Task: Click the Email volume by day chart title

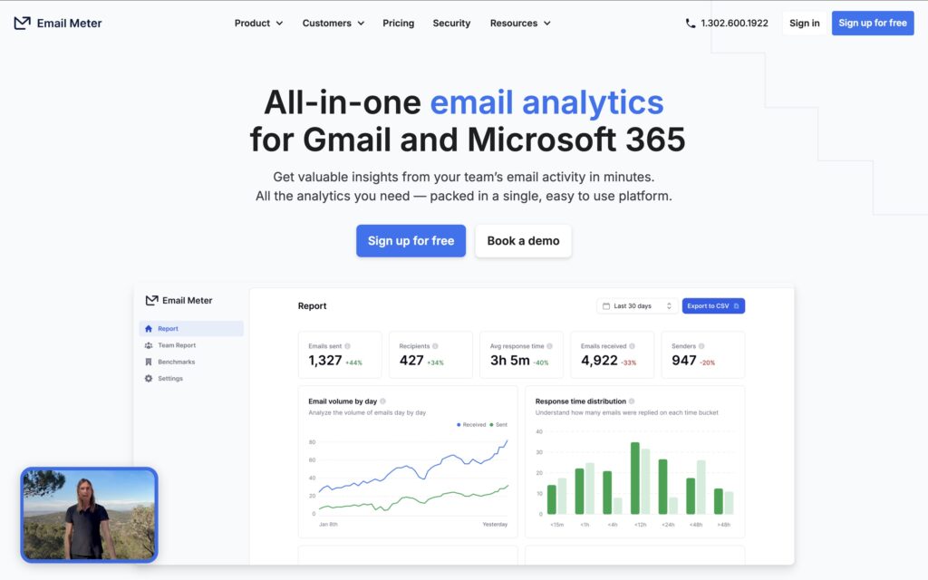Action: (343, 401)
